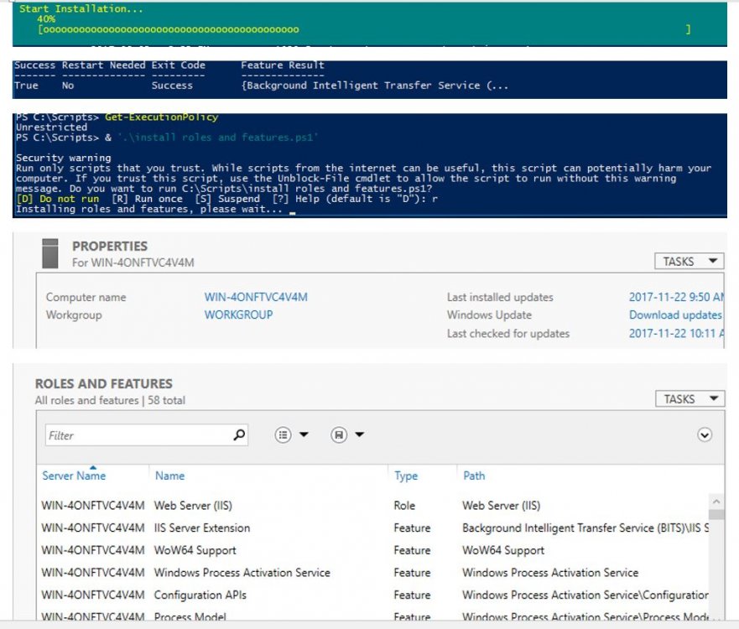Click the 'Success' value under Exit Code
Viewport: 739px width, 629px height.
(x=172, y=86)
